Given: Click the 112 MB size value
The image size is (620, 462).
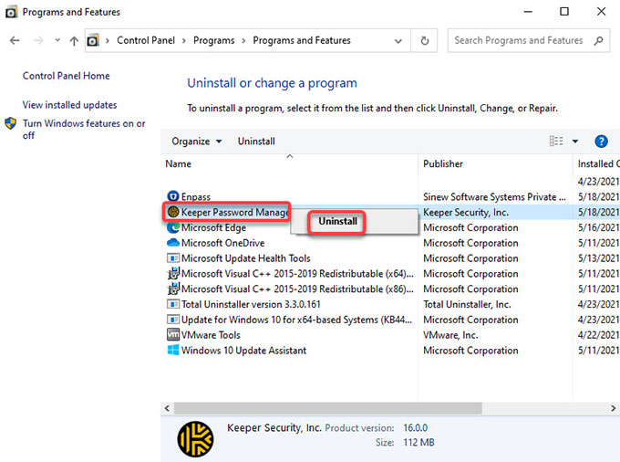Looking at the screenshot, I should pos(418,443).
